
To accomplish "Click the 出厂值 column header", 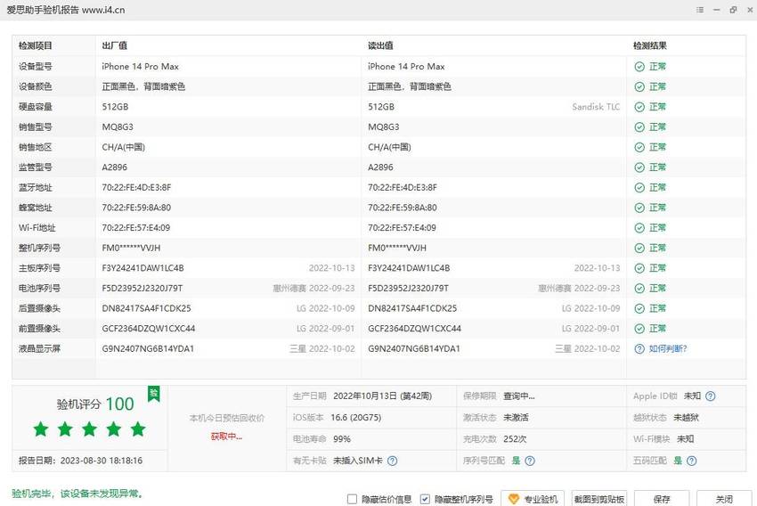I will tap(114, 45).
